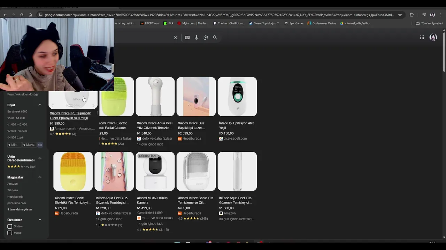The image size is (446, 250).
Task: Open Xiaomi Inface IPL Taşınabilir Lazer listing
Action: pos(70,116)
